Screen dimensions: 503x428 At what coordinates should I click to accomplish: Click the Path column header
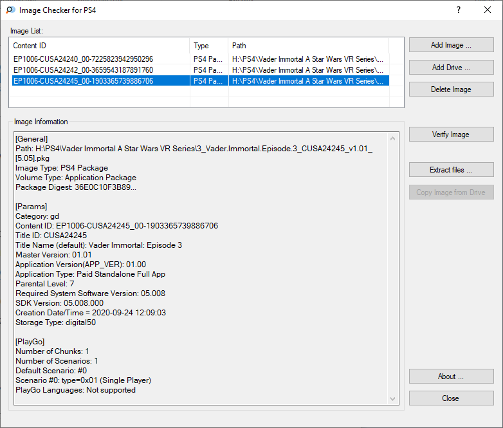309,46
